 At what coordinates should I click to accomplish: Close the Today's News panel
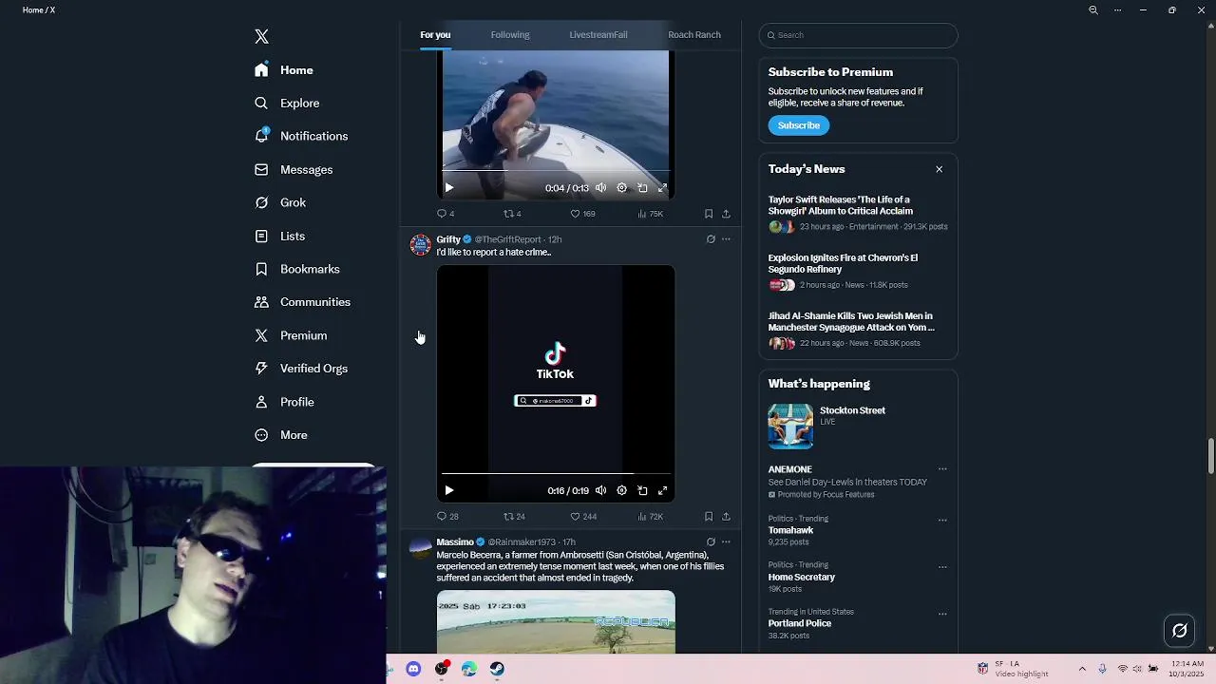pyautogui.click(x=940, y=169)
